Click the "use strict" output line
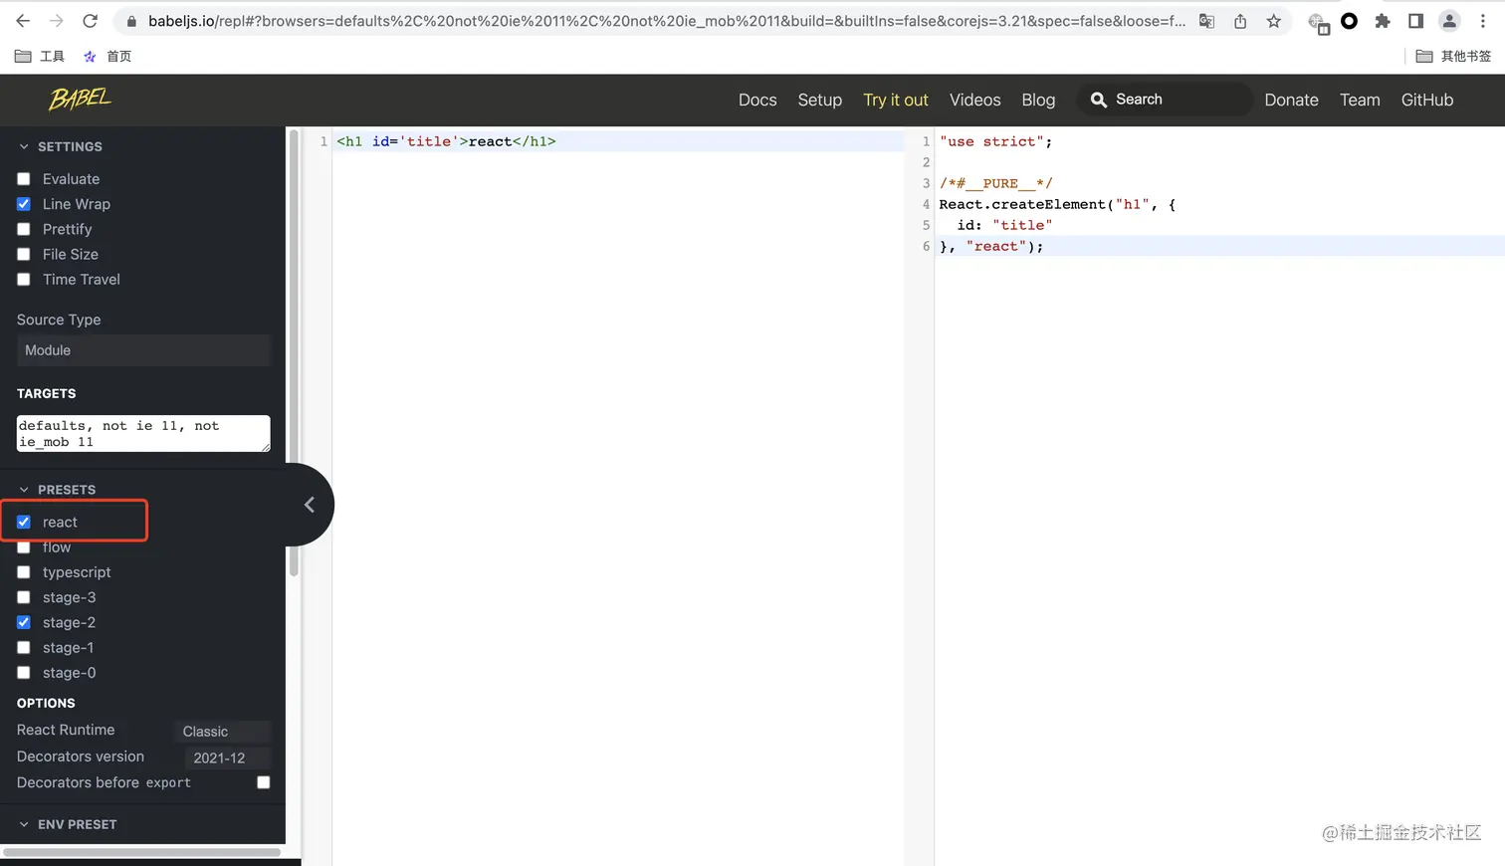 995,141
